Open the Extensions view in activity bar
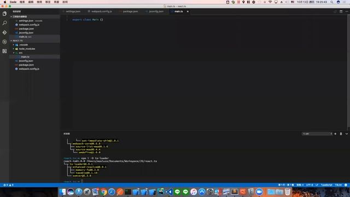The height and width of the screenshot is (197, 350). pyautogui.click(x=4, y=51)
